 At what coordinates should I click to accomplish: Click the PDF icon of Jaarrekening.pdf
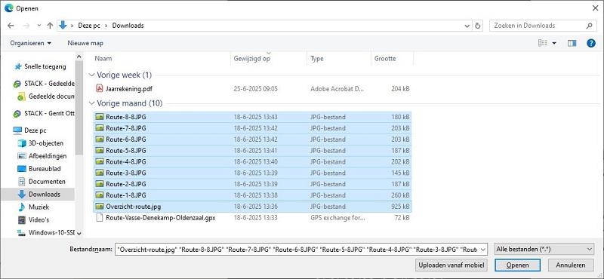click(x=100, y=89)
